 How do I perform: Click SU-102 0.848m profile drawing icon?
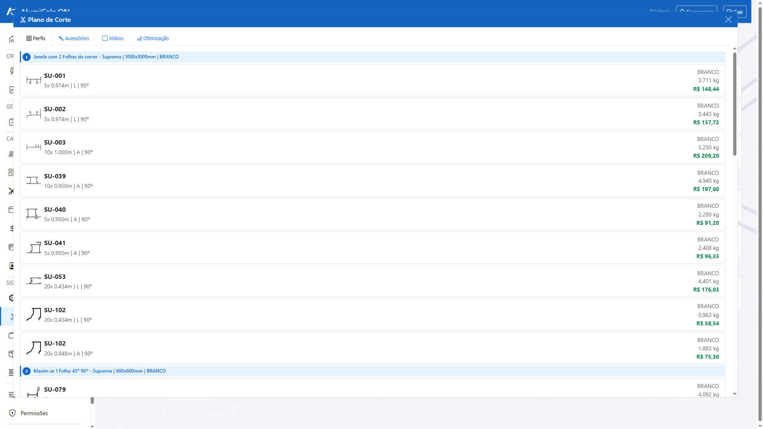(34, 348)
